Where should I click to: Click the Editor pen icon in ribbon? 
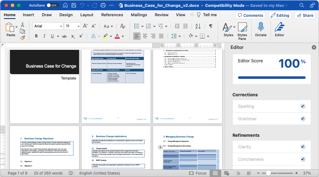click(279, 30)
